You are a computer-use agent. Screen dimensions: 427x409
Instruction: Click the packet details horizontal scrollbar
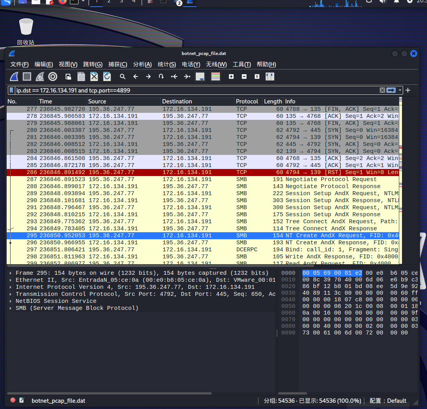[109, 393]
